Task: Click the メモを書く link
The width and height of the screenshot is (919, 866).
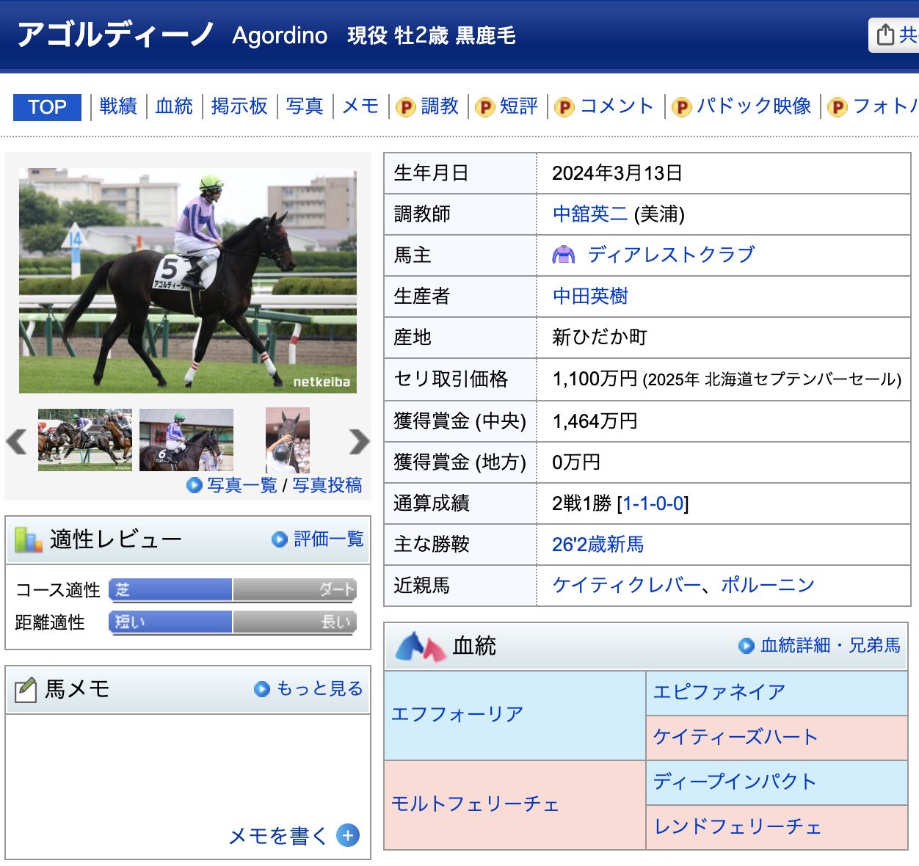Action: pos(278,835)
